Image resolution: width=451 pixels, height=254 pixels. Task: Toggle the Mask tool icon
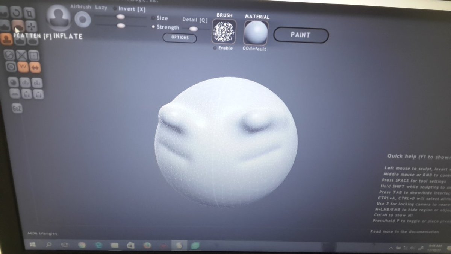[11, 67]
